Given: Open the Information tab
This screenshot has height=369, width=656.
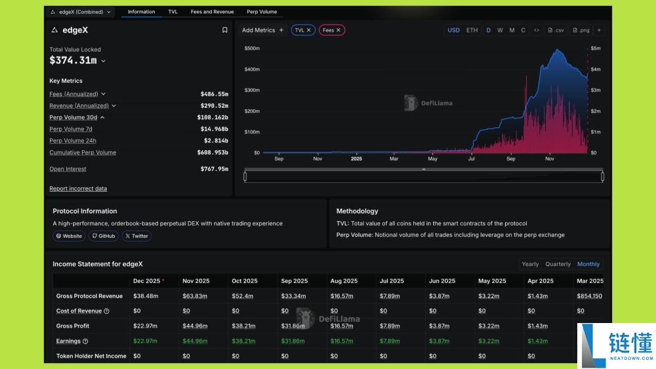Looking at the screenshot, I should click(142, 12).
